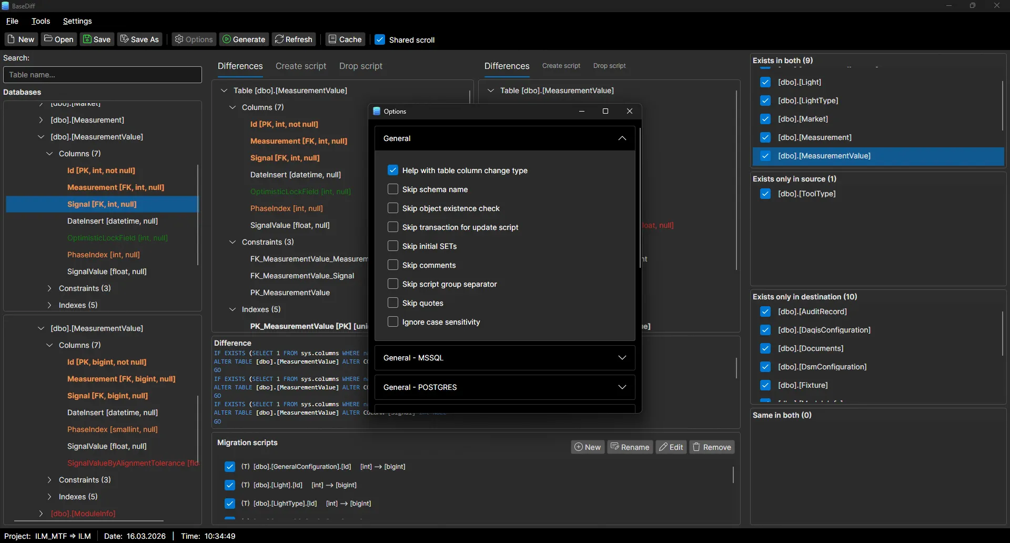Save the project with the Save icon

[x=87, y=39]
